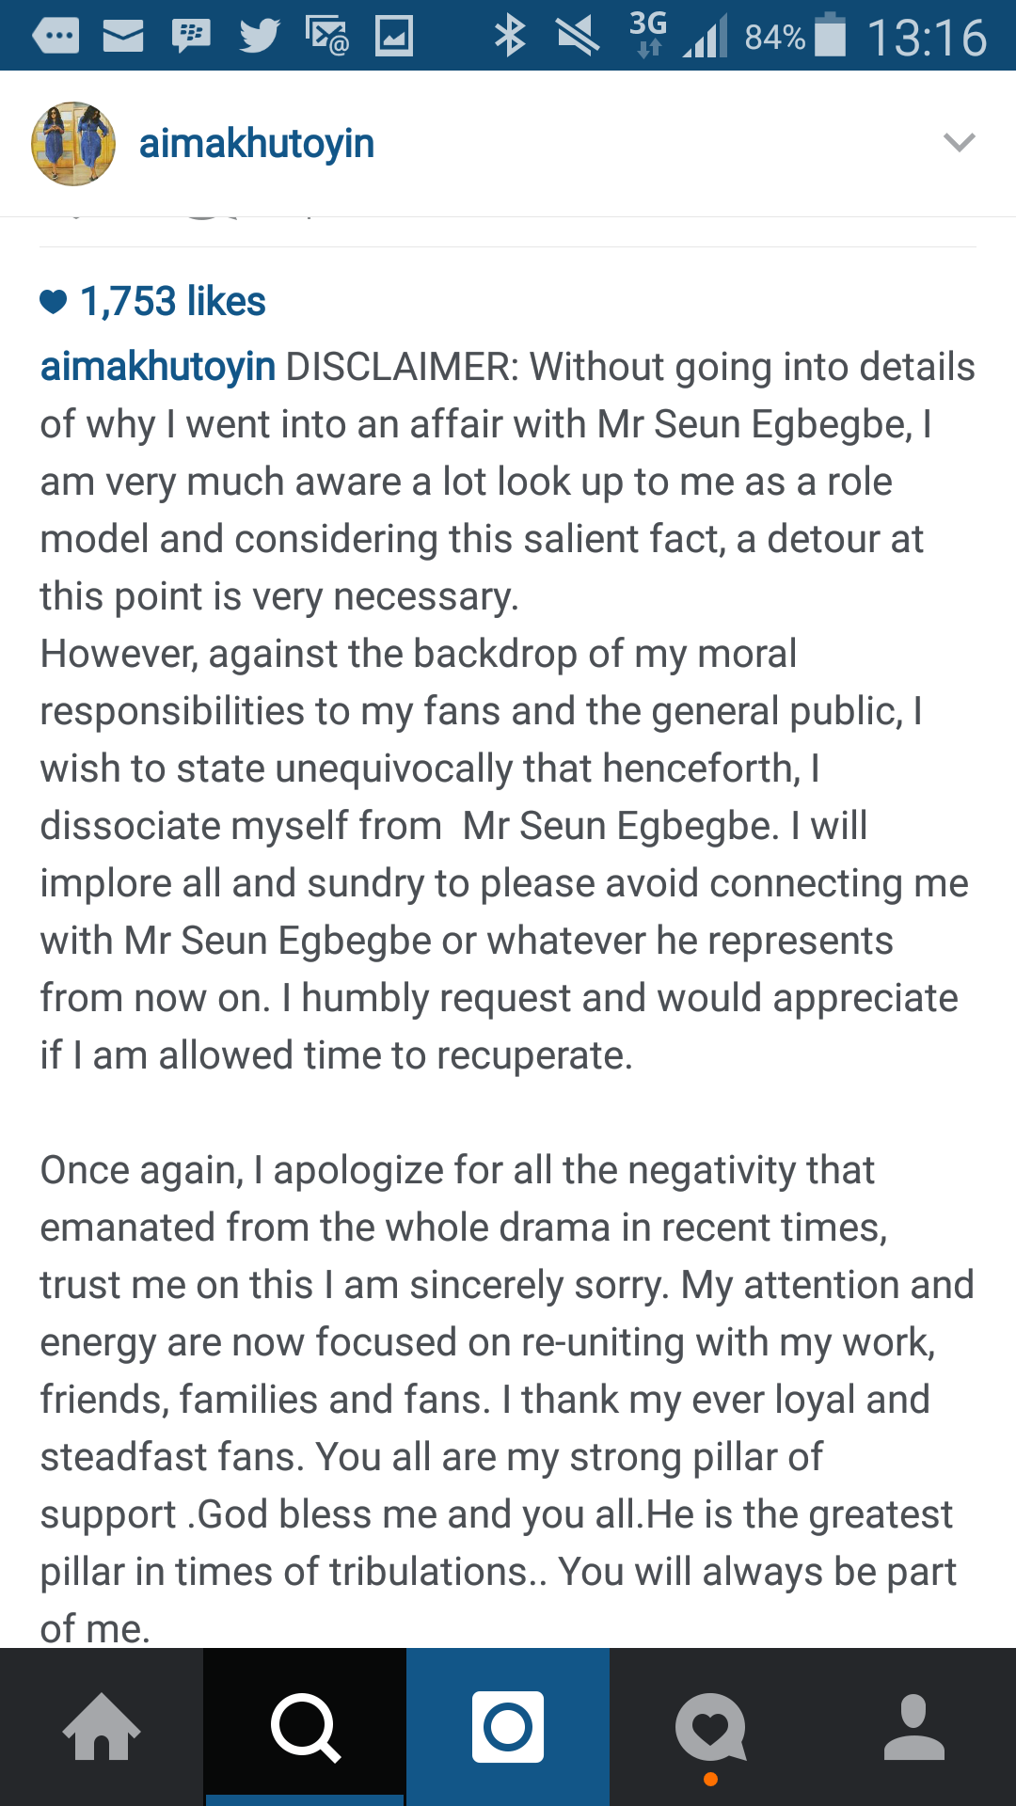Tap the 13:16 clock
The image size is (1016, 1806).
pyautogui.click(x=928, y=38)
